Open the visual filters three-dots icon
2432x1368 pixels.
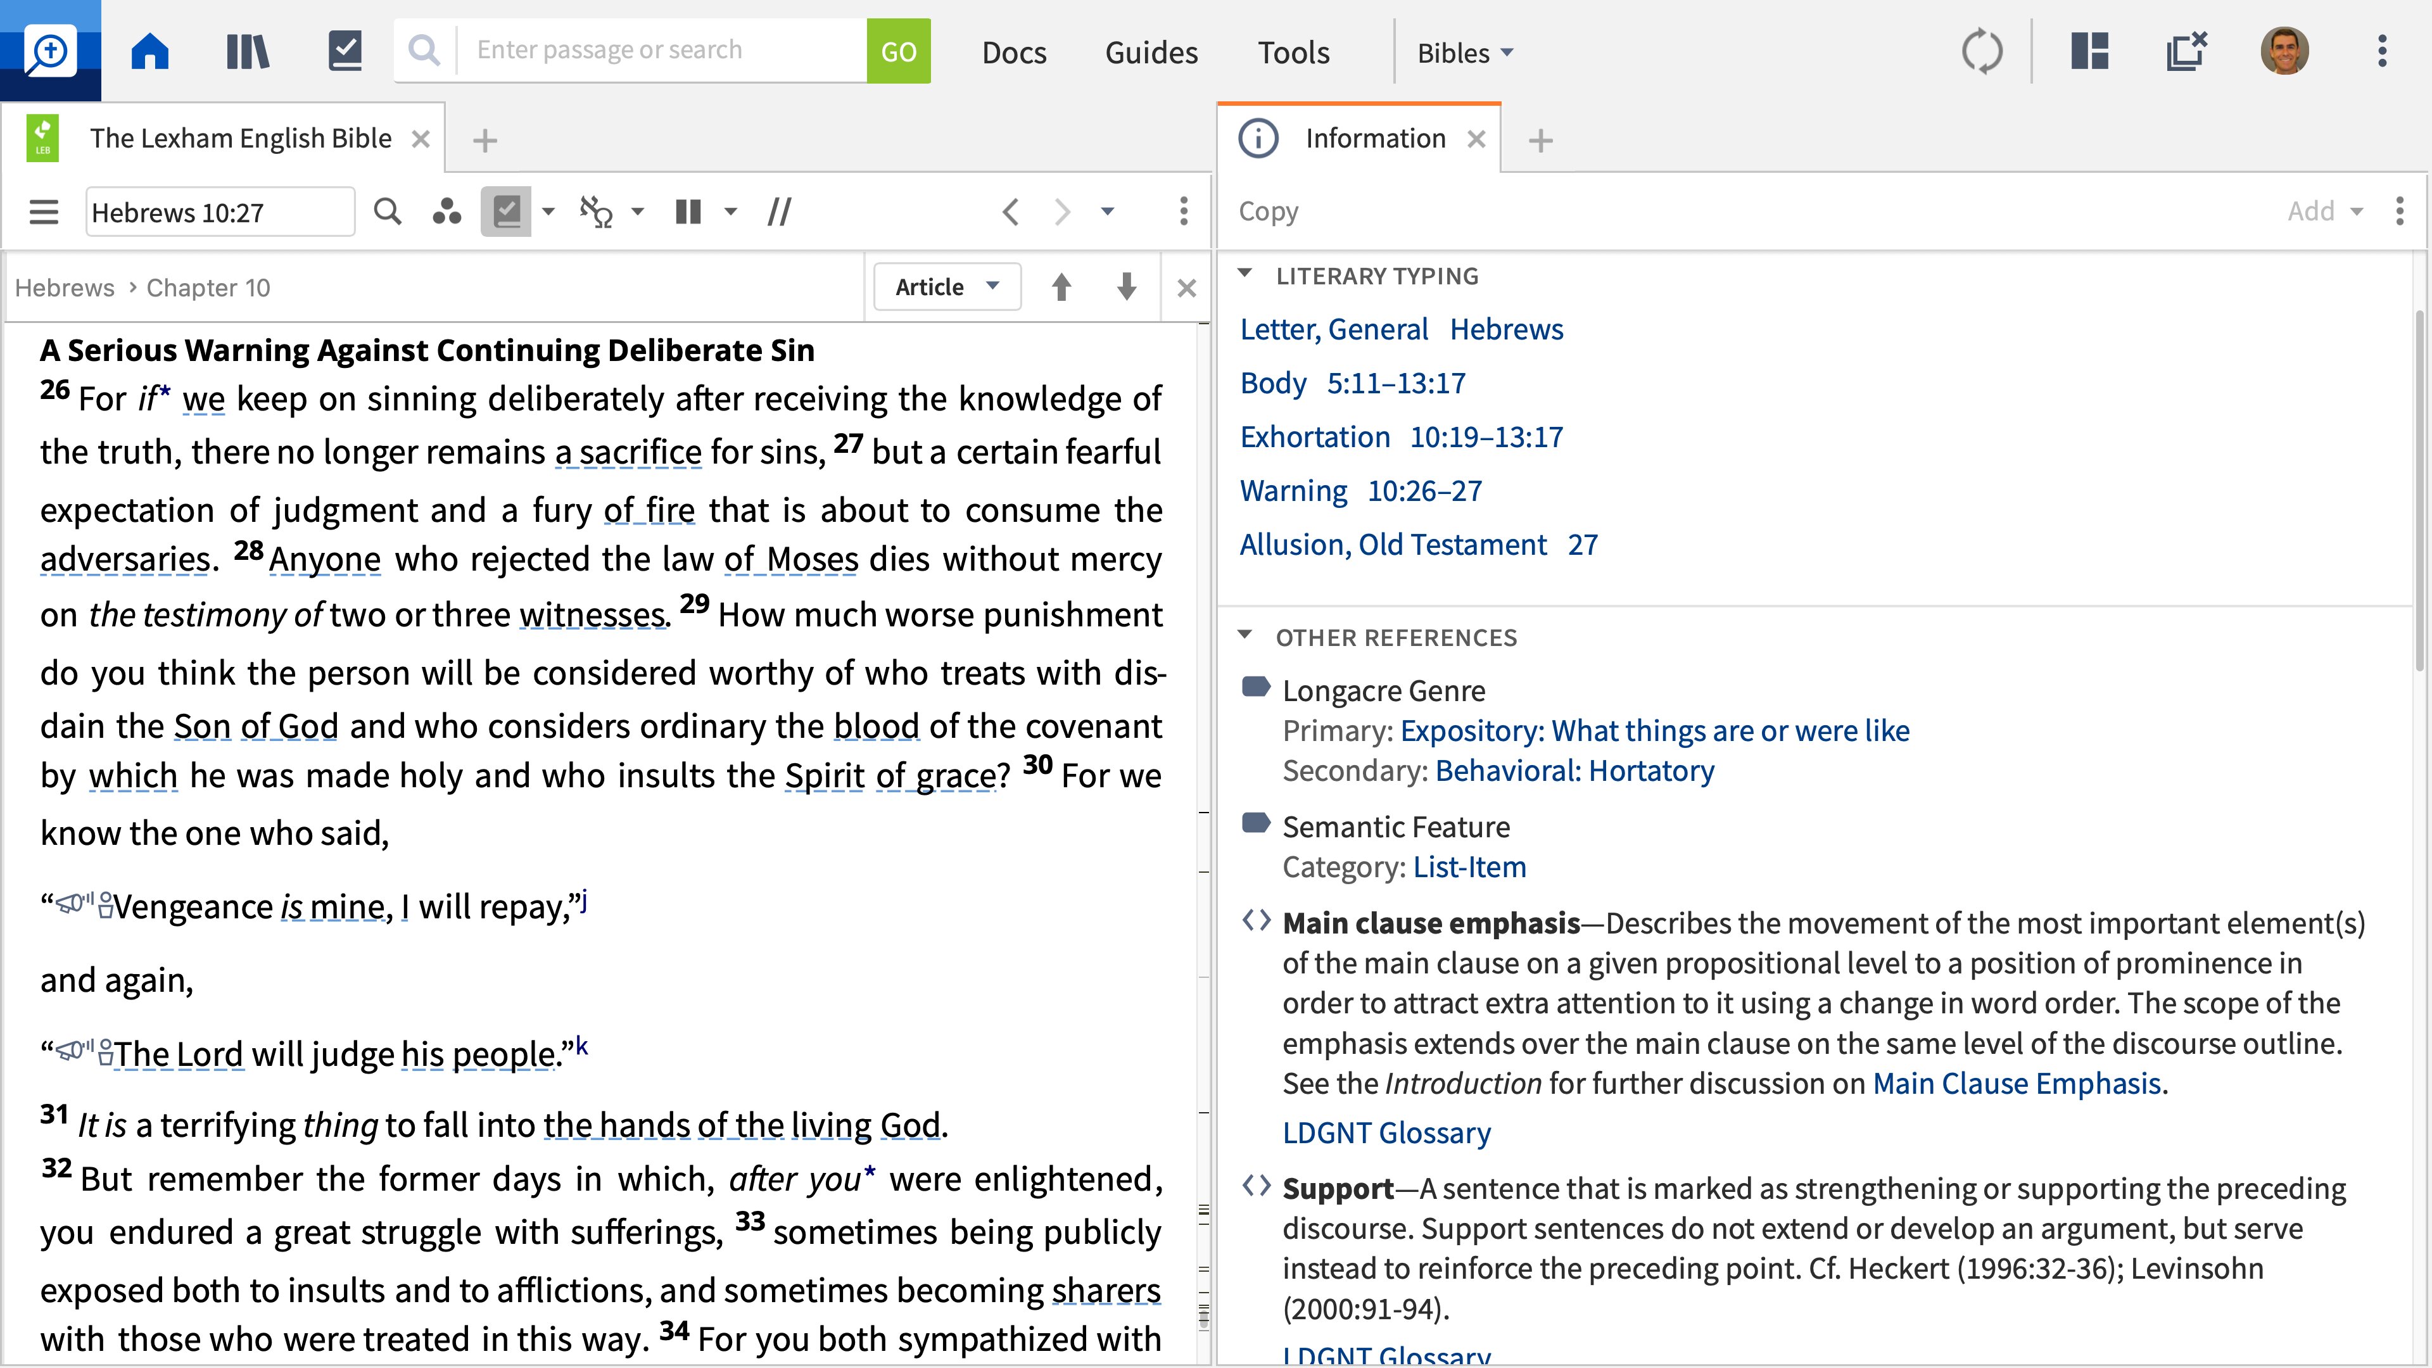pos(446,212)
